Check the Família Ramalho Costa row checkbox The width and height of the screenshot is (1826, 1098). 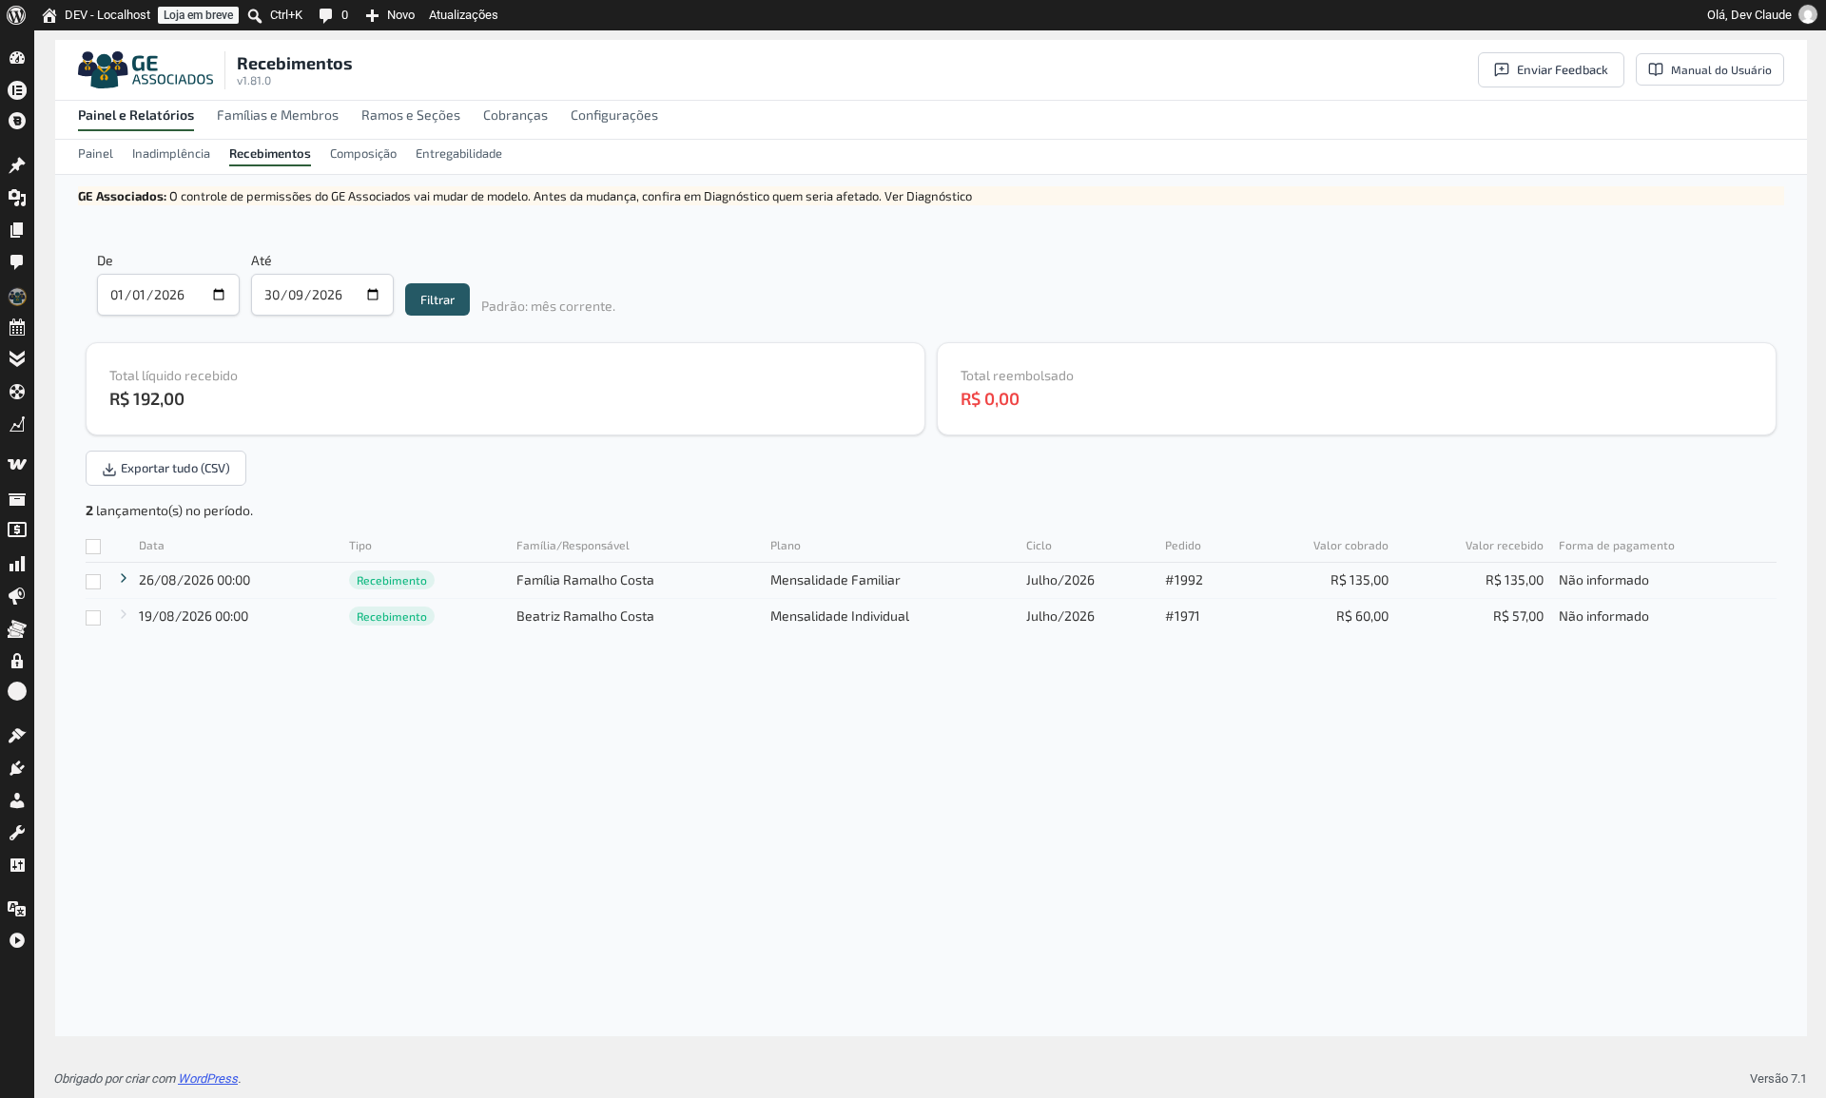pyautogui.click(x=93, y=582)
